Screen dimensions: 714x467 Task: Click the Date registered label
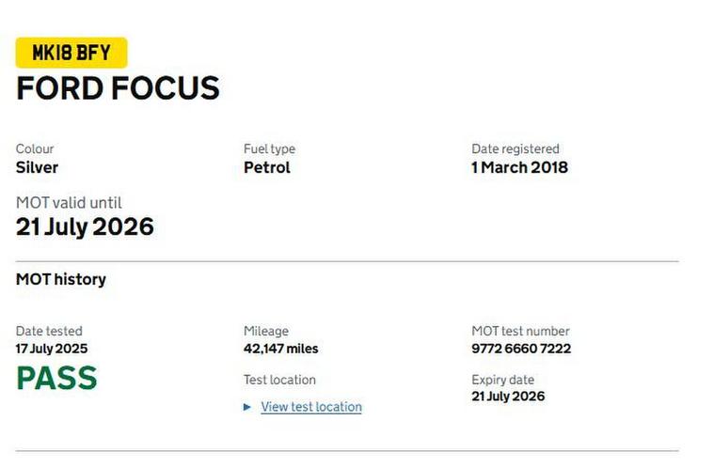pyautogui.click(x=516, y=148)
